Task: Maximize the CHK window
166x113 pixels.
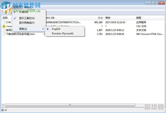Action: pos(155,3)
